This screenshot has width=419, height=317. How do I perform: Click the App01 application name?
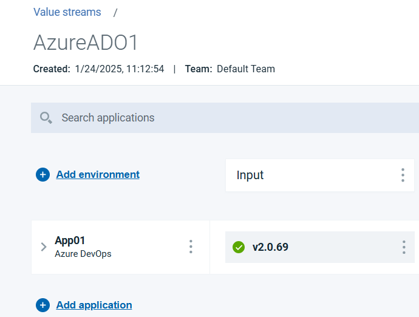coord(70,240)
